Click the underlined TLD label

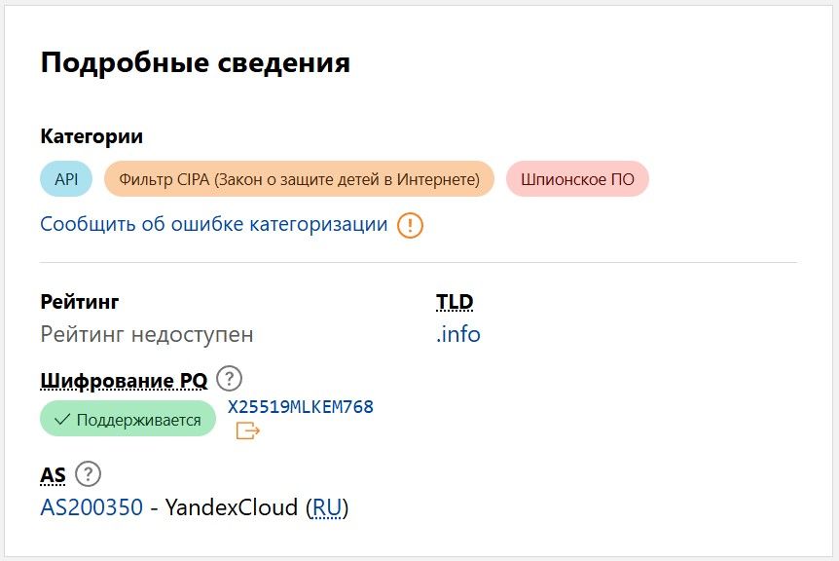coord(455,302)
